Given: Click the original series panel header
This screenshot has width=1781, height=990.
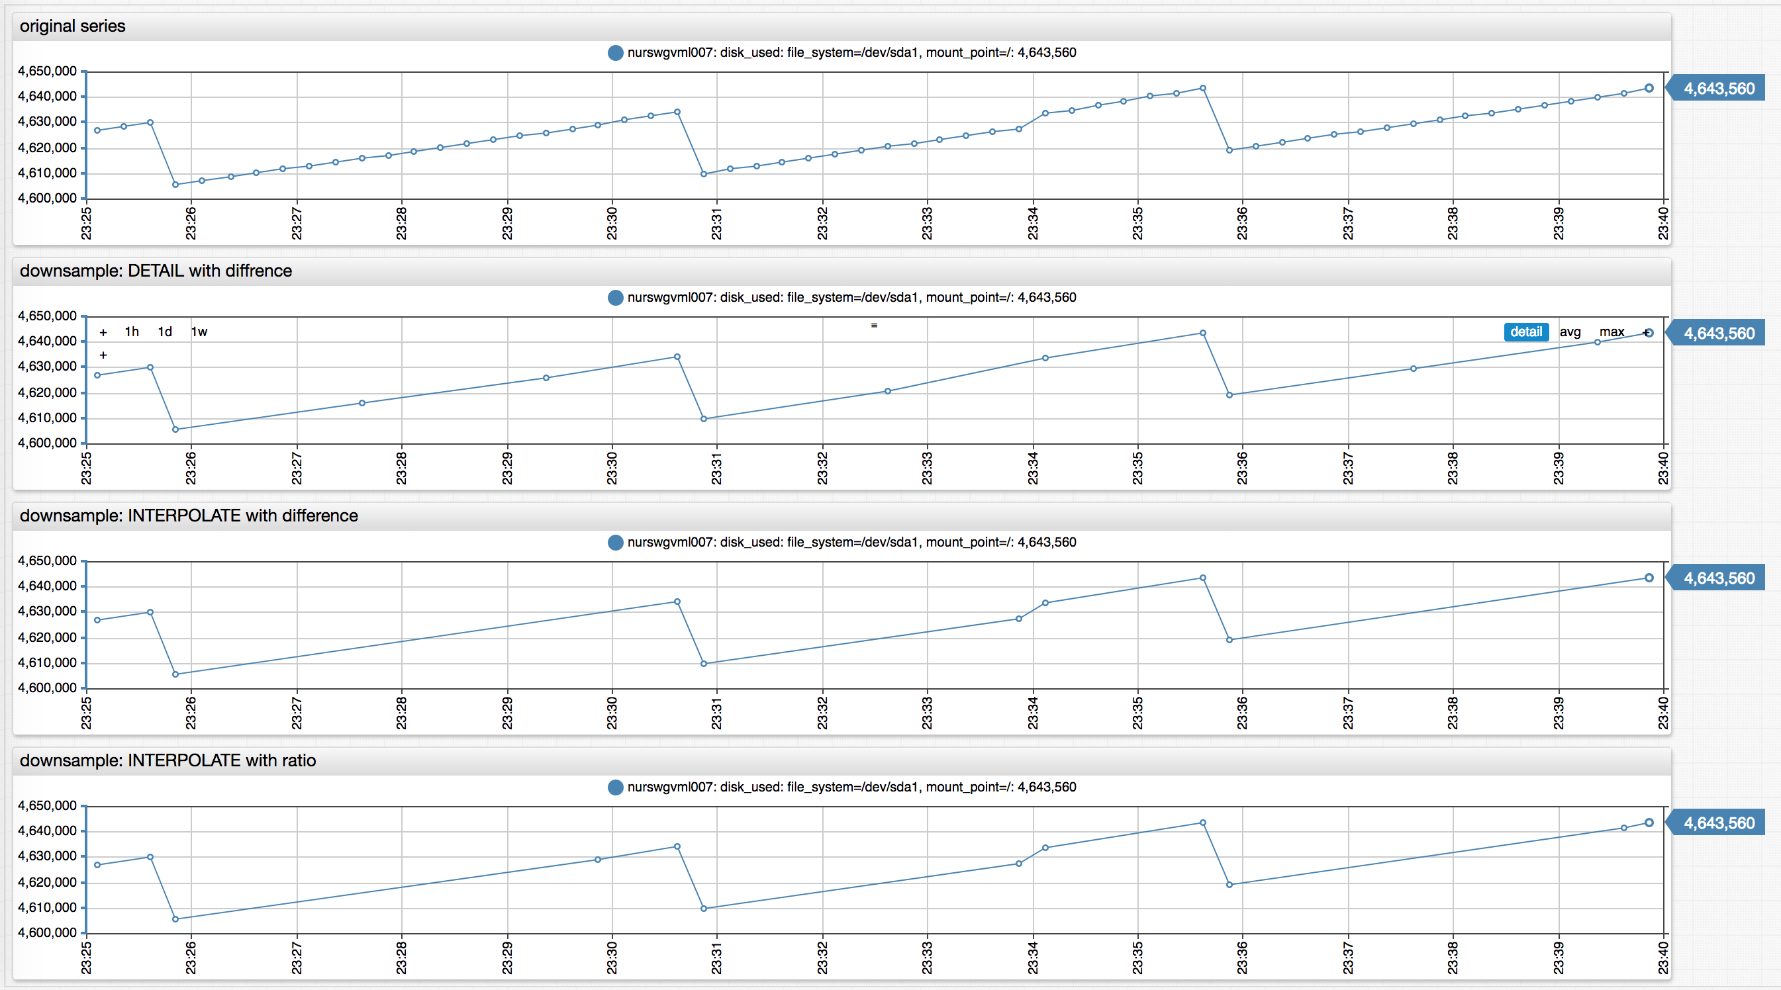Looking at the screenshot, I should tap(73, 26).
